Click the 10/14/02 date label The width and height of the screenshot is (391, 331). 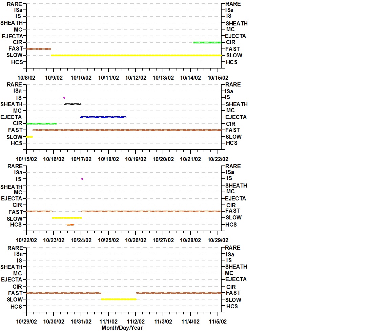coord(190,78)
